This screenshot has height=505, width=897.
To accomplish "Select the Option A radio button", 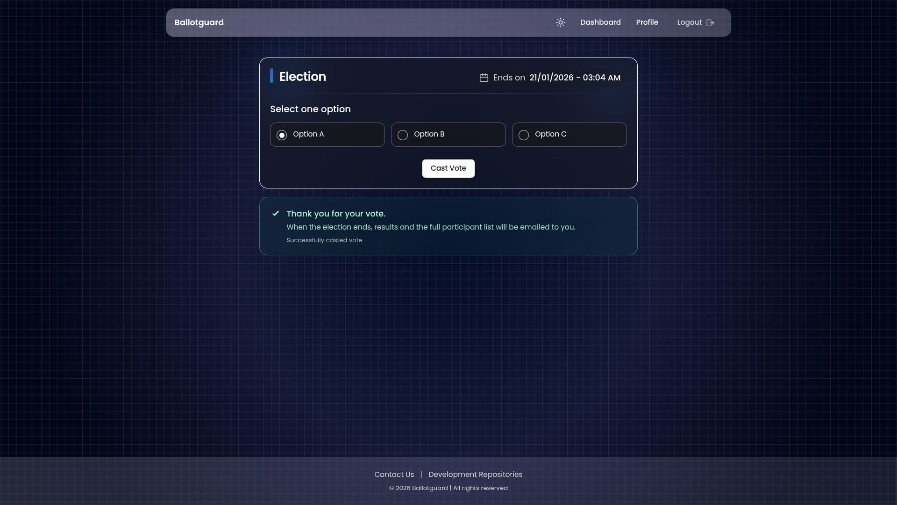I will [282, 135].
